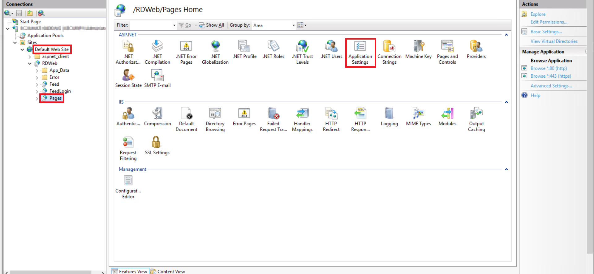Screen dimensions: 594x274
Task: Open Session State feature
Action: point(128,79)
